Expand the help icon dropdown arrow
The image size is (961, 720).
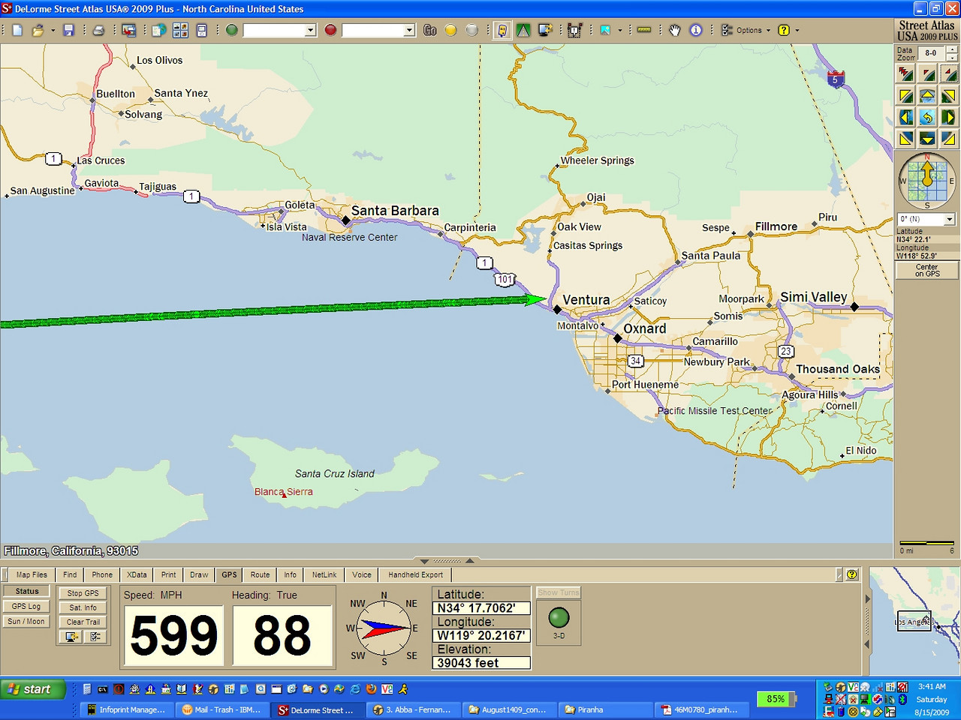point(797,30)
